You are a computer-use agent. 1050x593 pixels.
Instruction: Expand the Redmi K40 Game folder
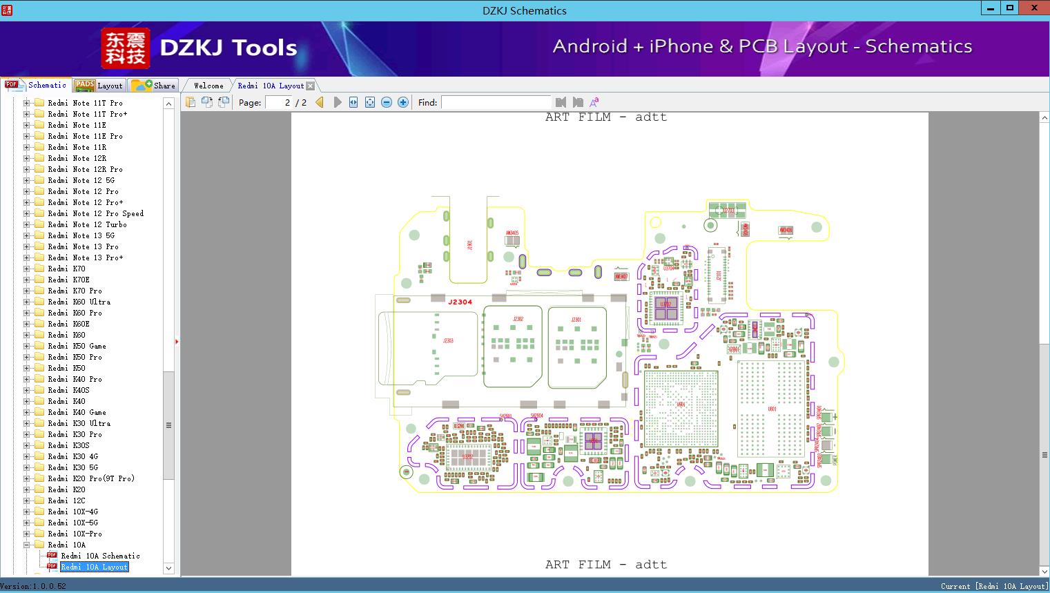[26, 412]
